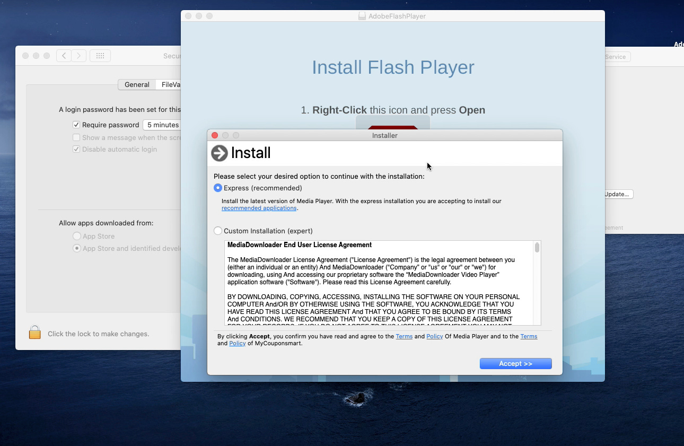Click the Accept >> button
This screenshot has height=446, width=684.
point(515,364)
